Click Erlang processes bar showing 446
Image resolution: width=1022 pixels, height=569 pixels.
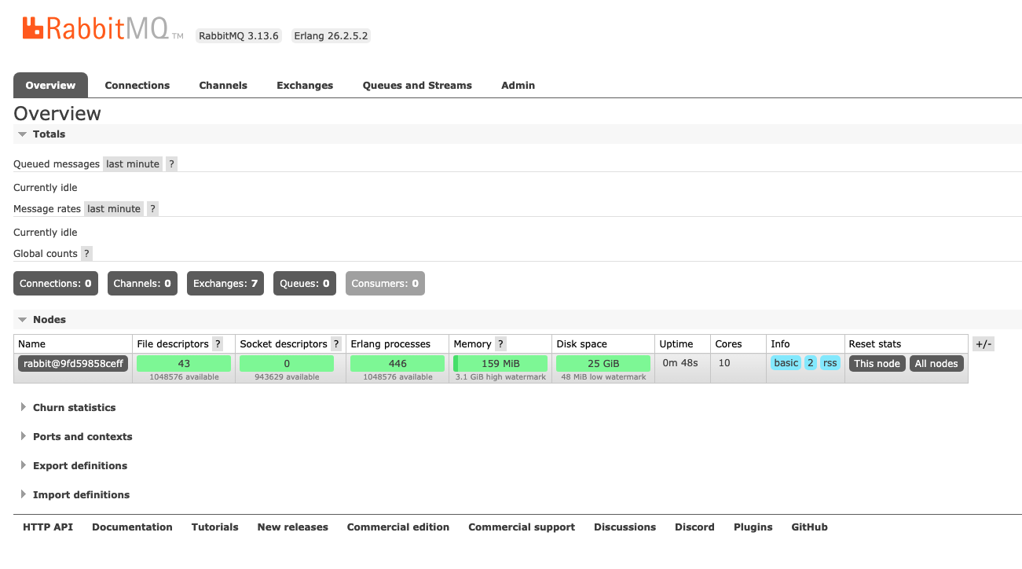tap(397, 364)
